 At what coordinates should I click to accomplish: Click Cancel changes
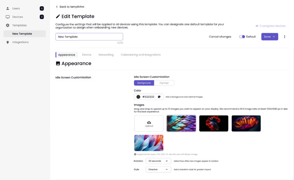pyautogui.click(x=220, y=37)
